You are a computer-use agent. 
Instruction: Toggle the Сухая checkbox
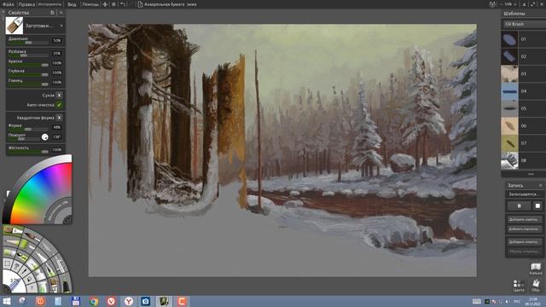pyautogui.click(x=59, y=95)
